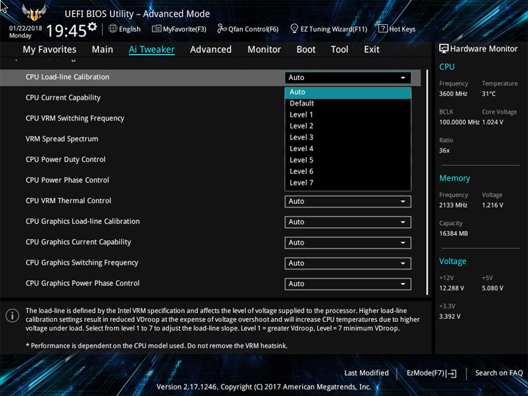Click the settings gear next to the clock
This screenshot has height=396, width=528.
click(92, 28)
